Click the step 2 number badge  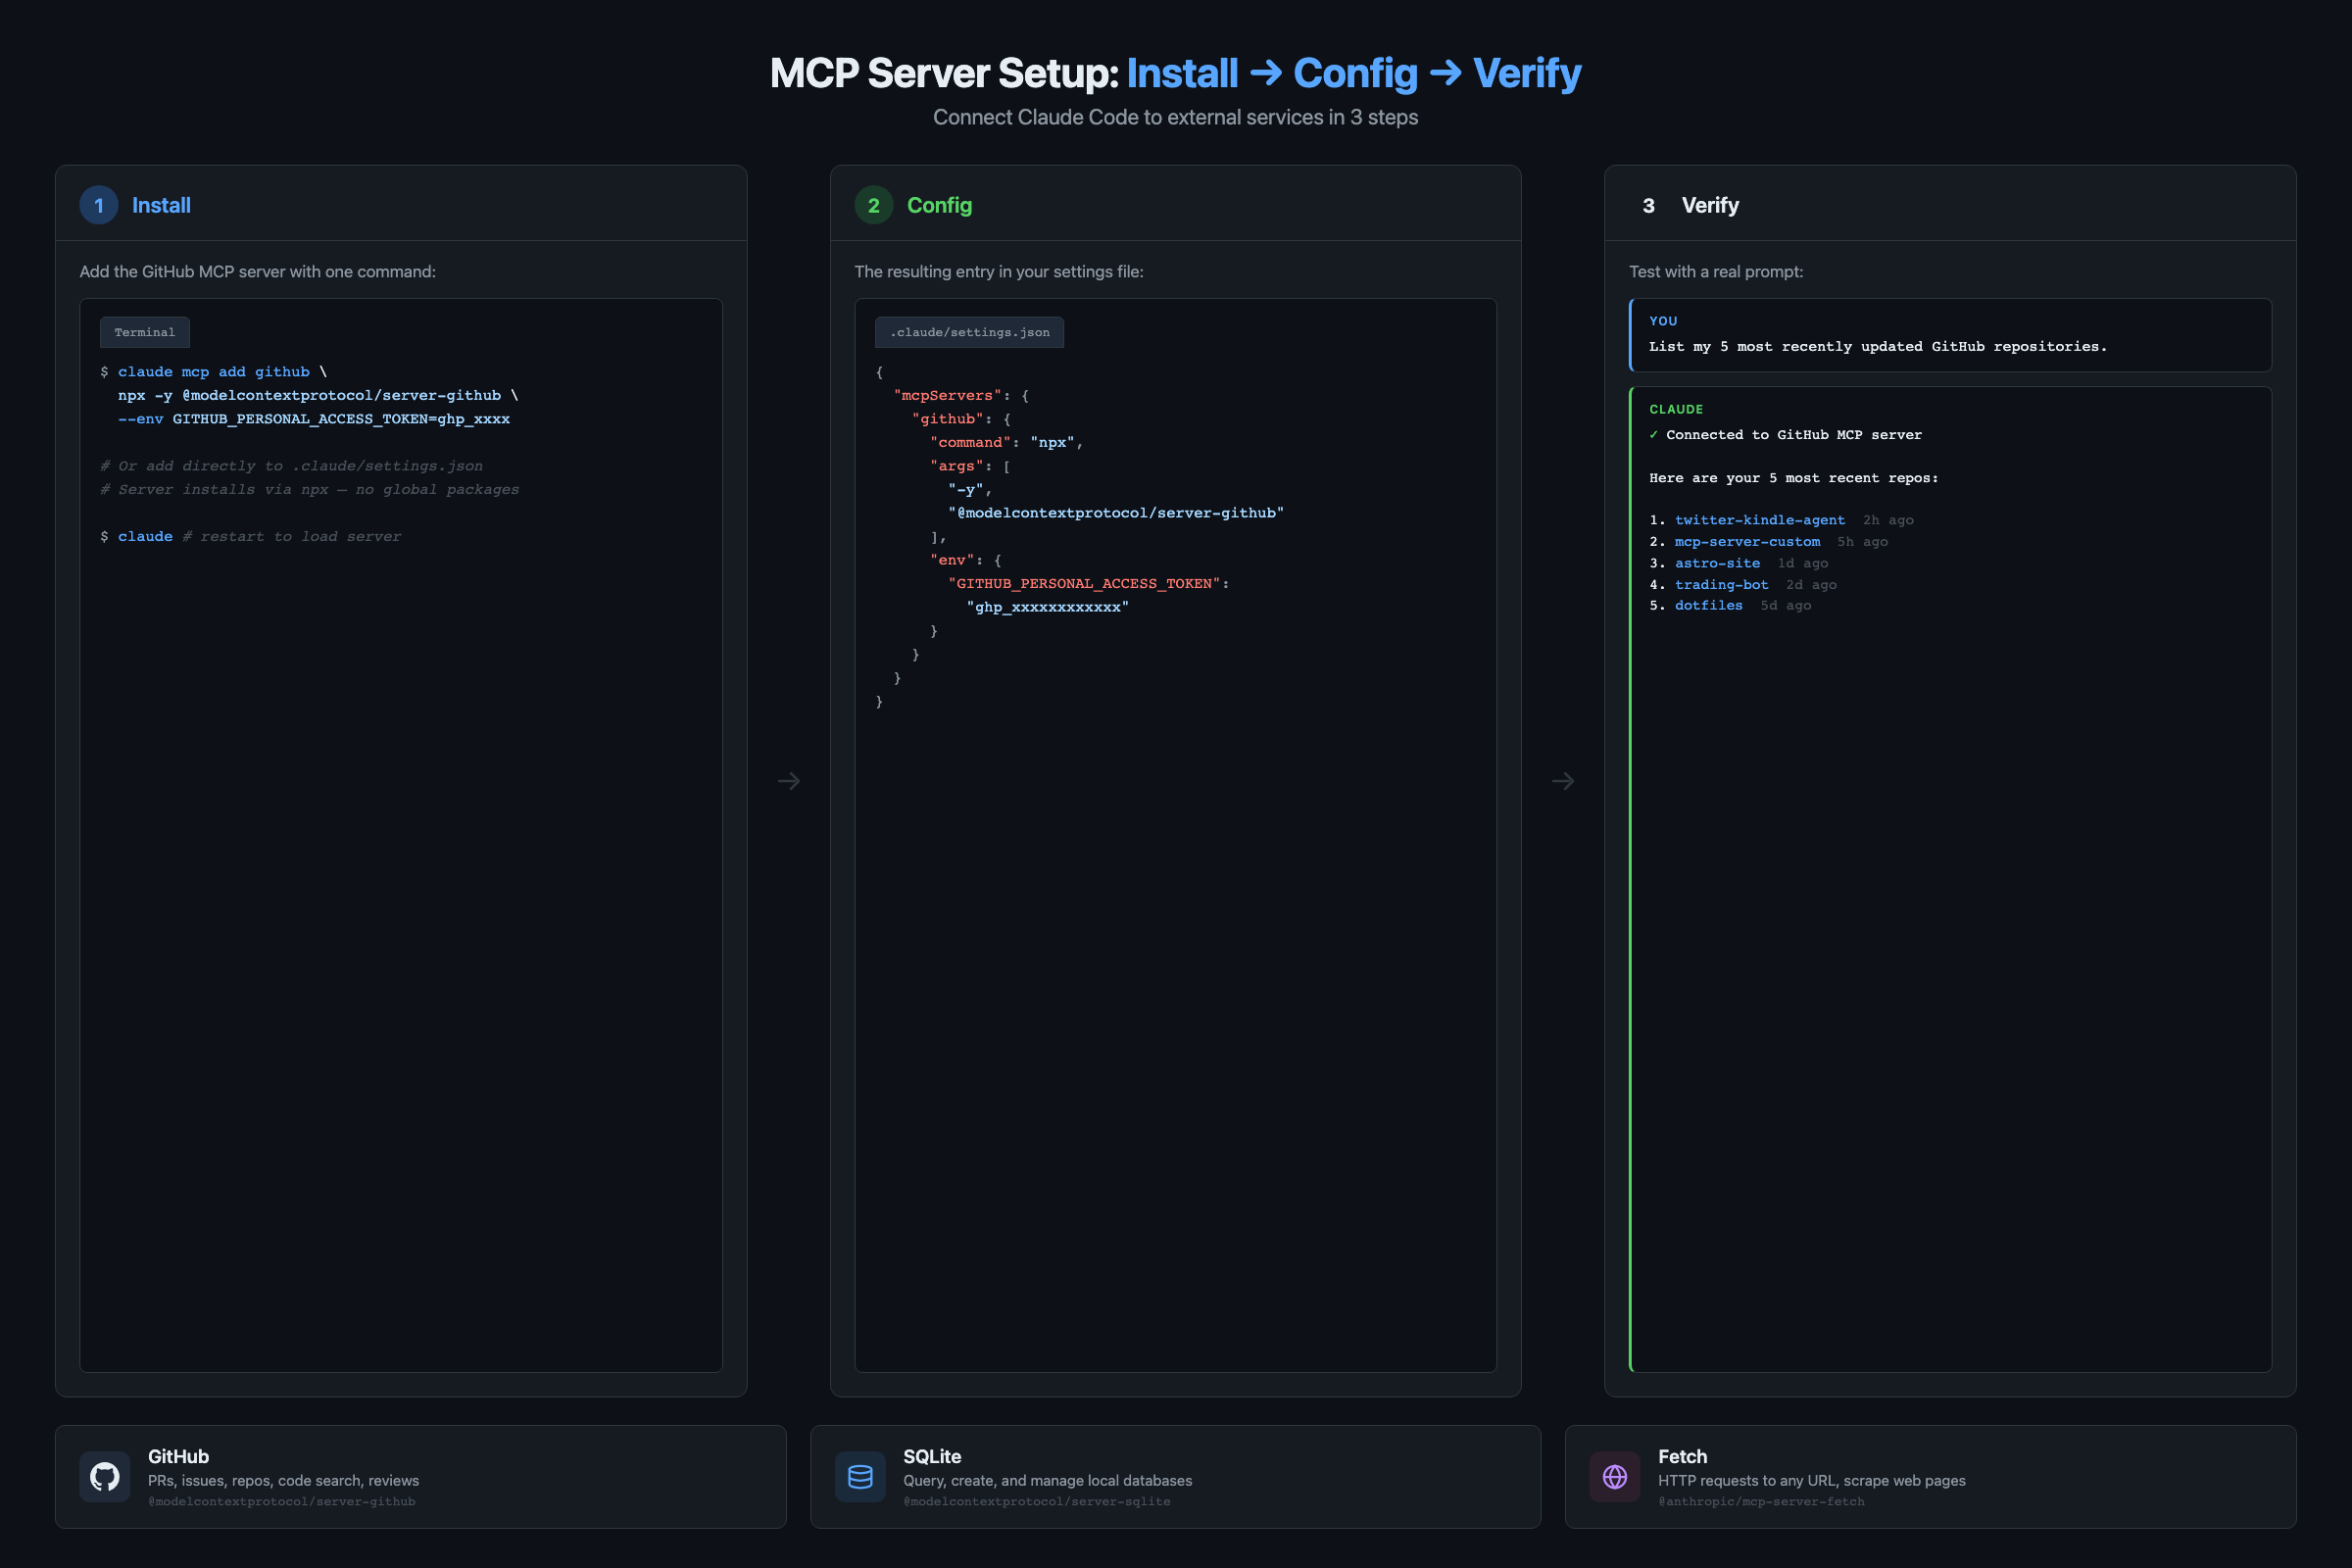coord(874,205)
